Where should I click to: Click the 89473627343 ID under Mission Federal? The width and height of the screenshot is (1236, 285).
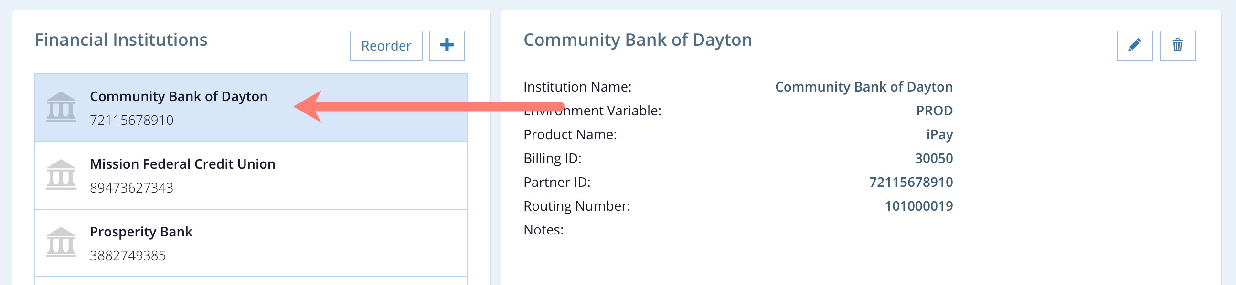point(131,188)
